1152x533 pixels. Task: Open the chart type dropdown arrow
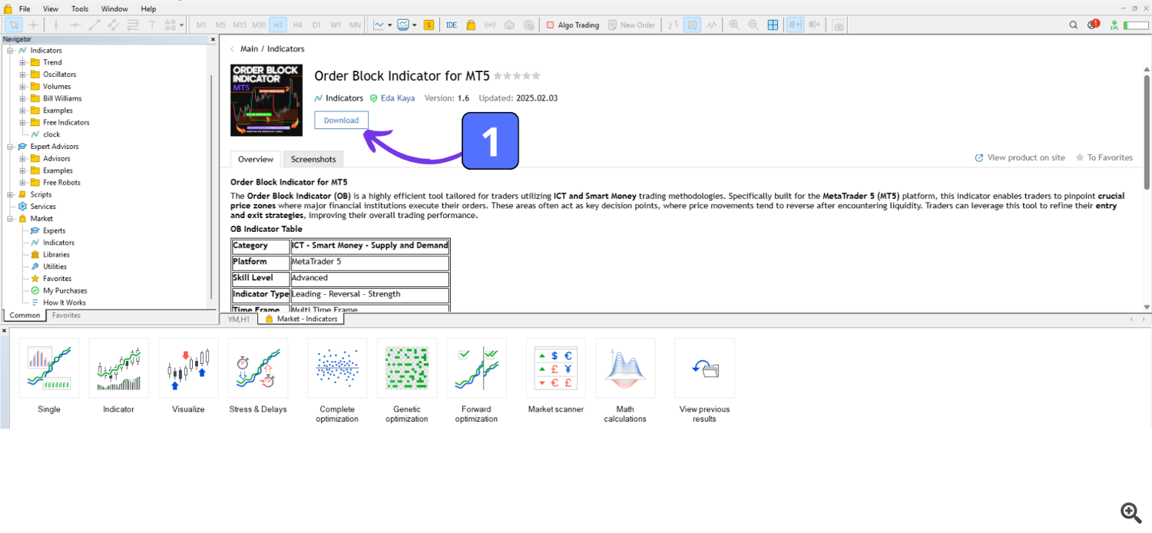click(x=390, y=25)
